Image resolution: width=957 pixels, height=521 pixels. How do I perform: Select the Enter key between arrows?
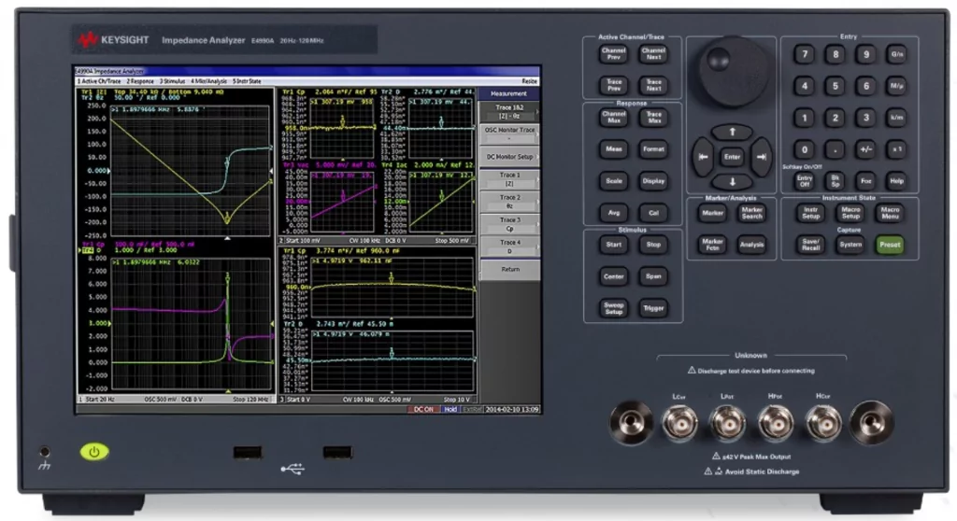click(732, 157)
